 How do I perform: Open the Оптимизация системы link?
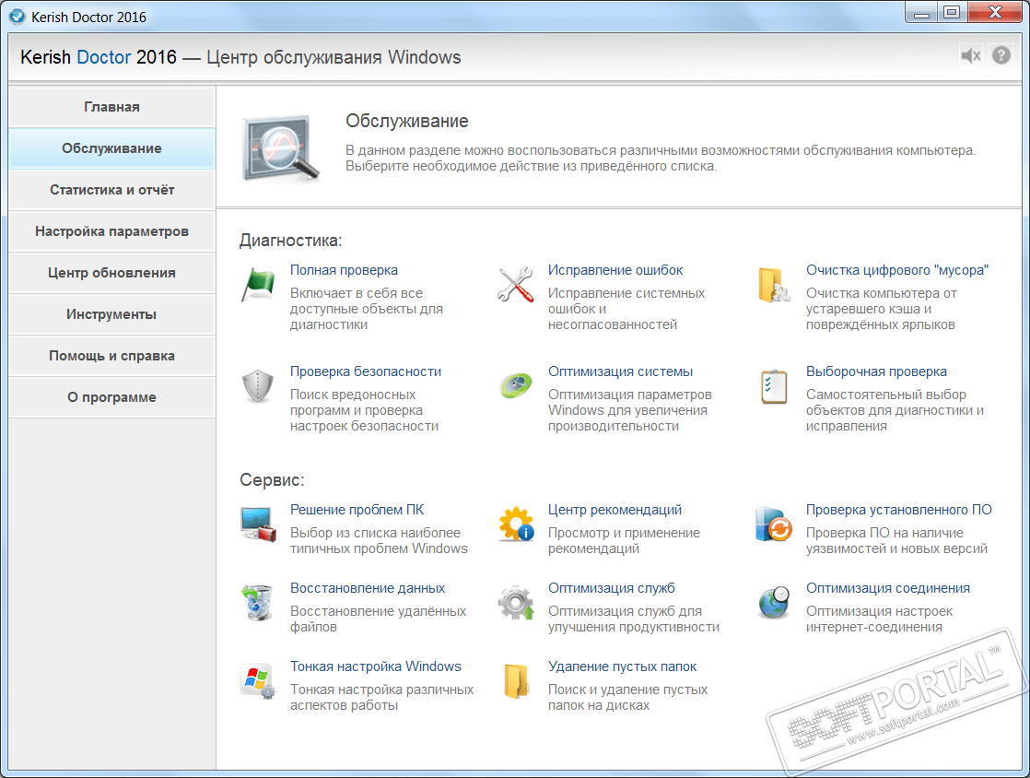click(621, 371)
